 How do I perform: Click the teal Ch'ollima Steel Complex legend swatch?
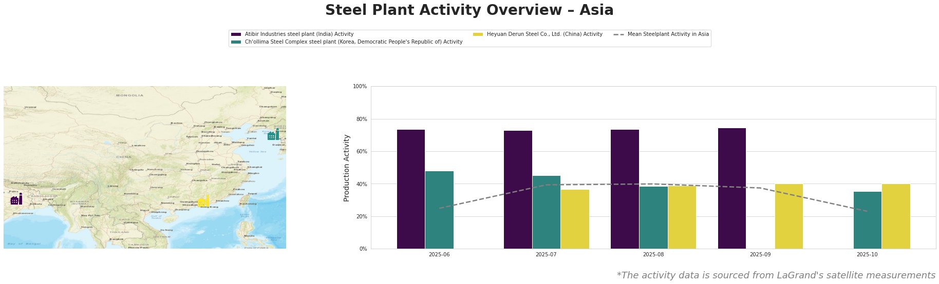[x=236, y=42]
